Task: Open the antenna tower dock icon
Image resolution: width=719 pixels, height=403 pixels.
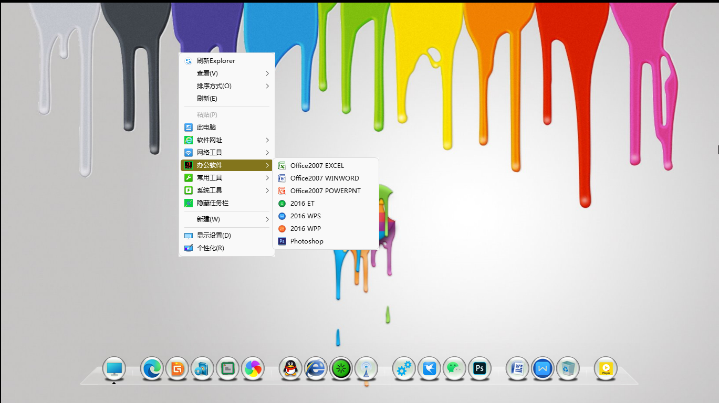Action: [x=366, y=369]
